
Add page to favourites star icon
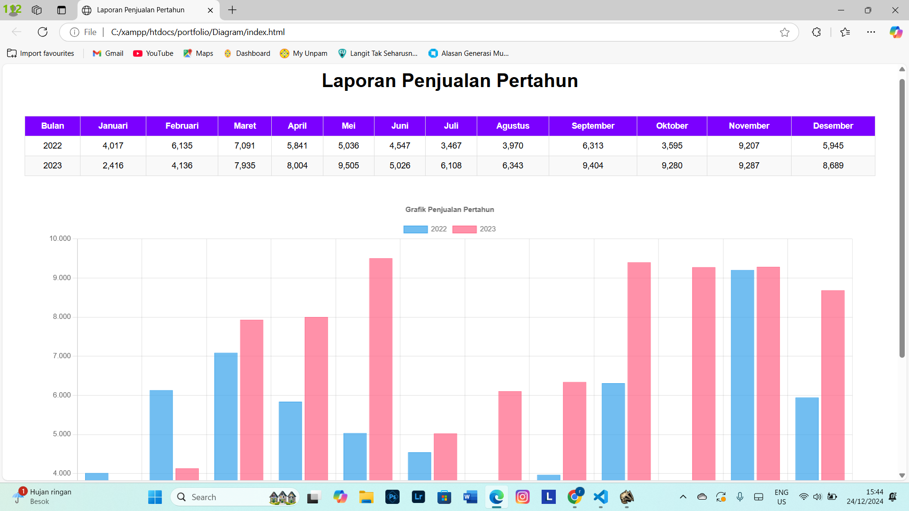pyautogui.click(x=784, y=32)
